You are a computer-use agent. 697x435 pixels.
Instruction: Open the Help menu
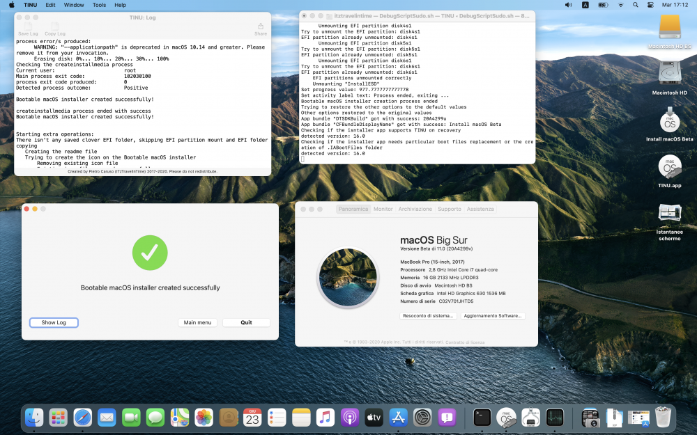pos(121,5)
